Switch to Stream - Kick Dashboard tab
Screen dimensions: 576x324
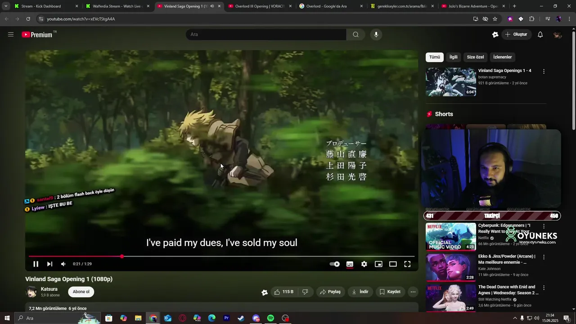(46, 6)
